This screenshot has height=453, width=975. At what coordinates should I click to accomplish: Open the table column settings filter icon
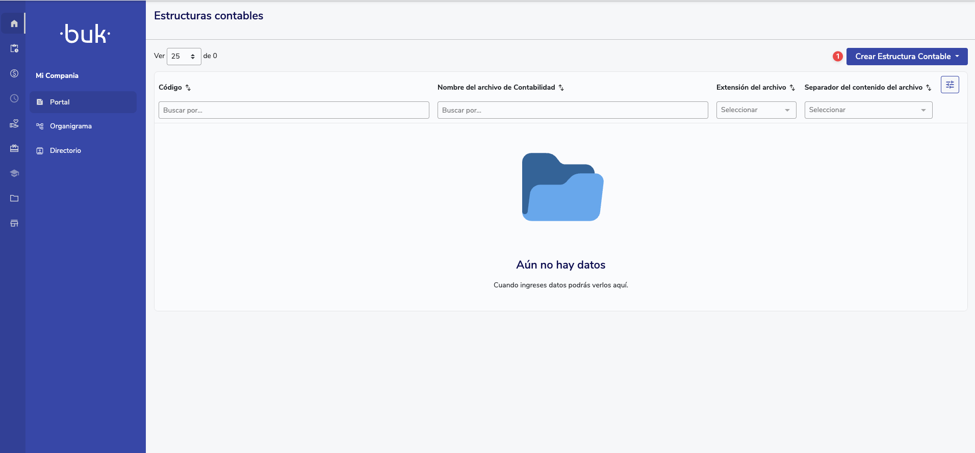[x=950, y=85]
